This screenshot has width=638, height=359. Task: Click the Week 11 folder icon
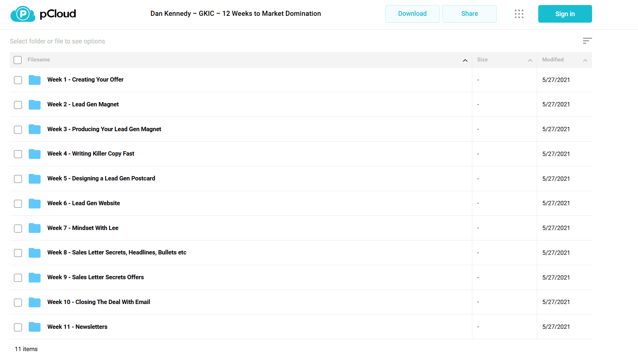pos(34,327)
